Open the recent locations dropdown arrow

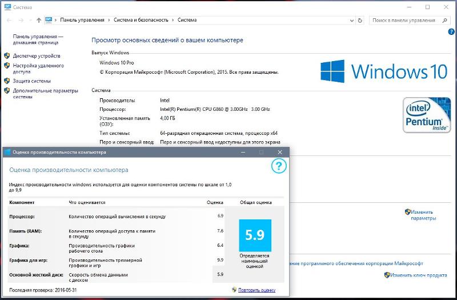click(30, 20)
